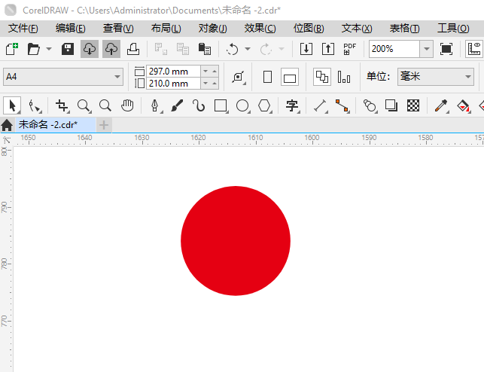
Task: Select the Rectangle tool
Action: coord(221,105)
